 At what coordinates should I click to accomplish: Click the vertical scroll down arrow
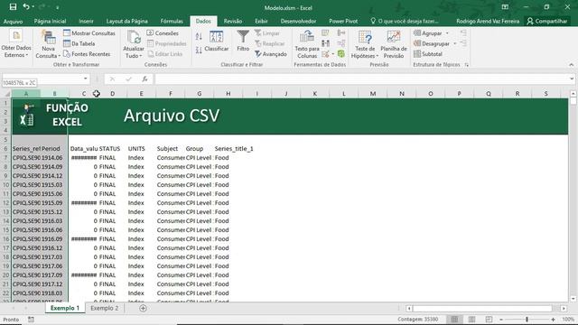pos(573,299)
